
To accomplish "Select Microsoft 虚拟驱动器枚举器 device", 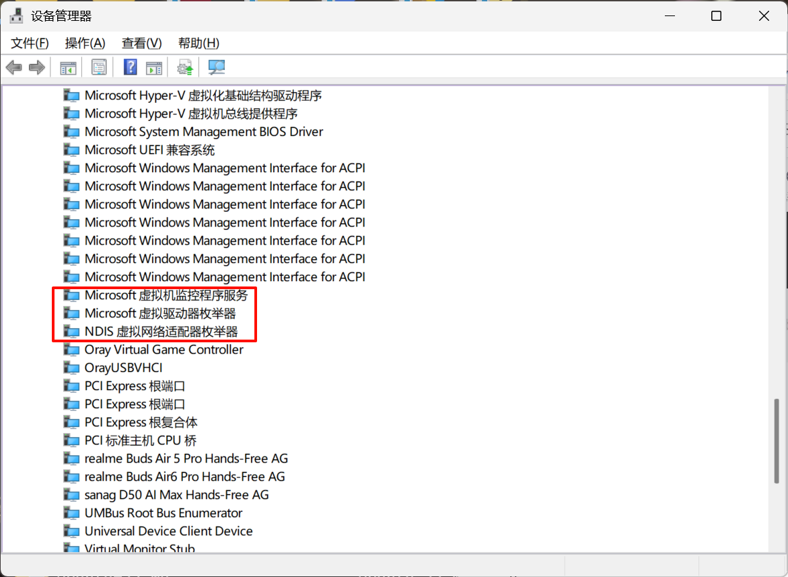I will tap(159, 313).
